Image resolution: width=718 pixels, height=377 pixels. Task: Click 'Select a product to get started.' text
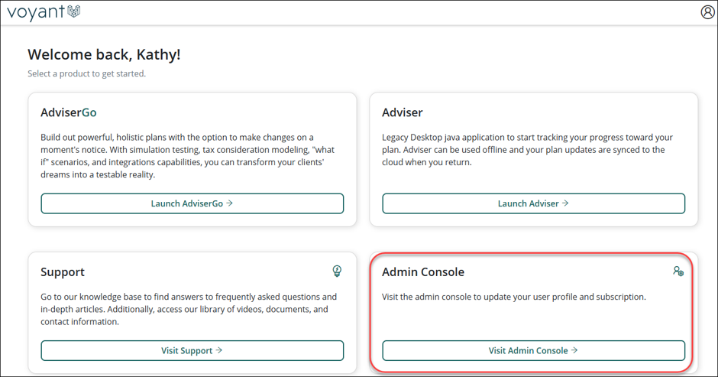(86, 73)
